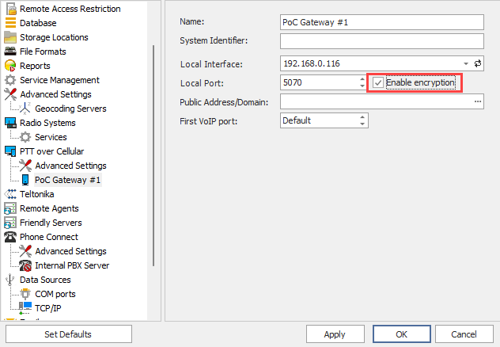
Task: Click the tools icon under Phone Connect
Action: click(x=25, y=251)
